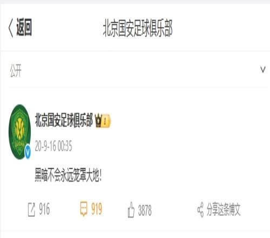Tap the orange comment bubble icon
270x238 pixels.
pyautogui.click(x=84, y=209)
